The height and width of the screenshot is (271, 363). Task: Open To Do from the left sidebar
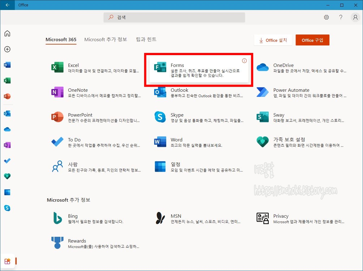coord(7,161)
